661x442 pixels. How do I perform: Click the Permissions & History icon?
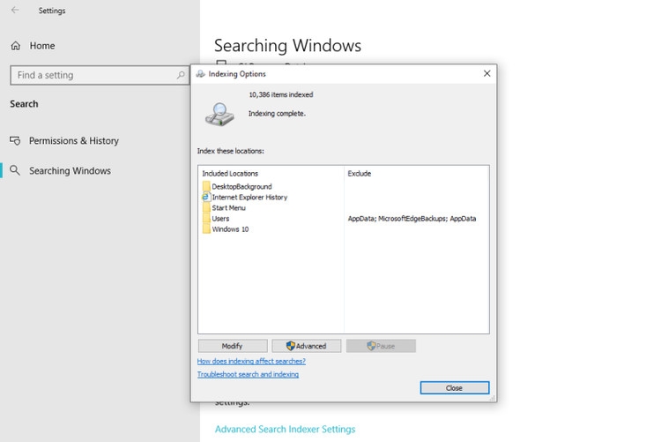(x=15, y=140)
